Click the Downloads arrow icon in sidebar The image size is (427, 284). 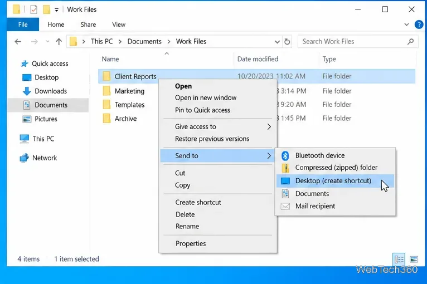(27, 91)
